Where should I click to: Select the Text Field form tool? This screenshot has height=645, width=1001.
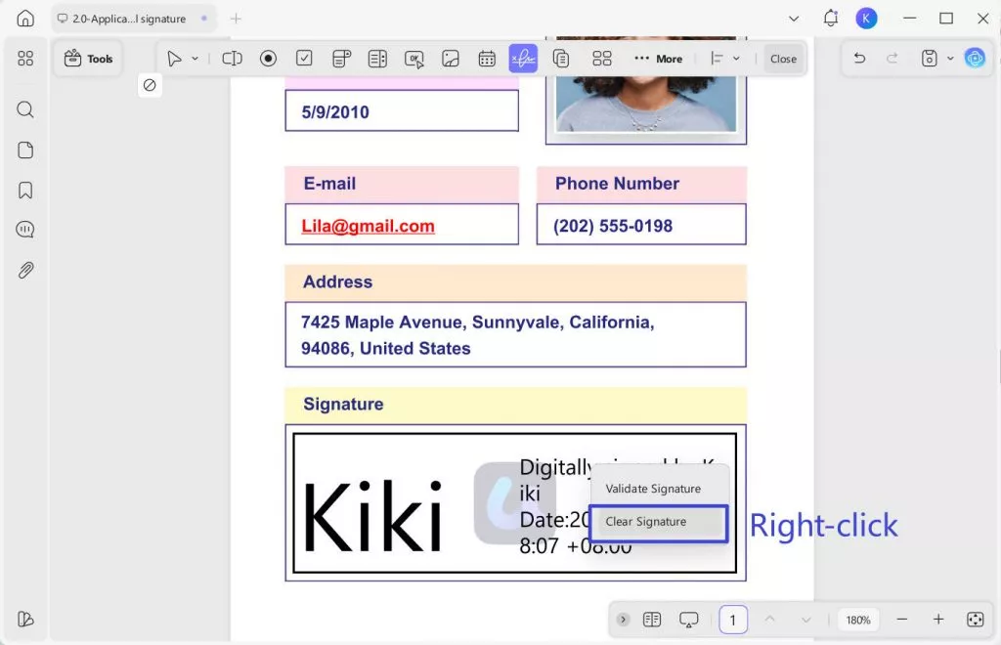pyautogui.click(x=232, y=59)
